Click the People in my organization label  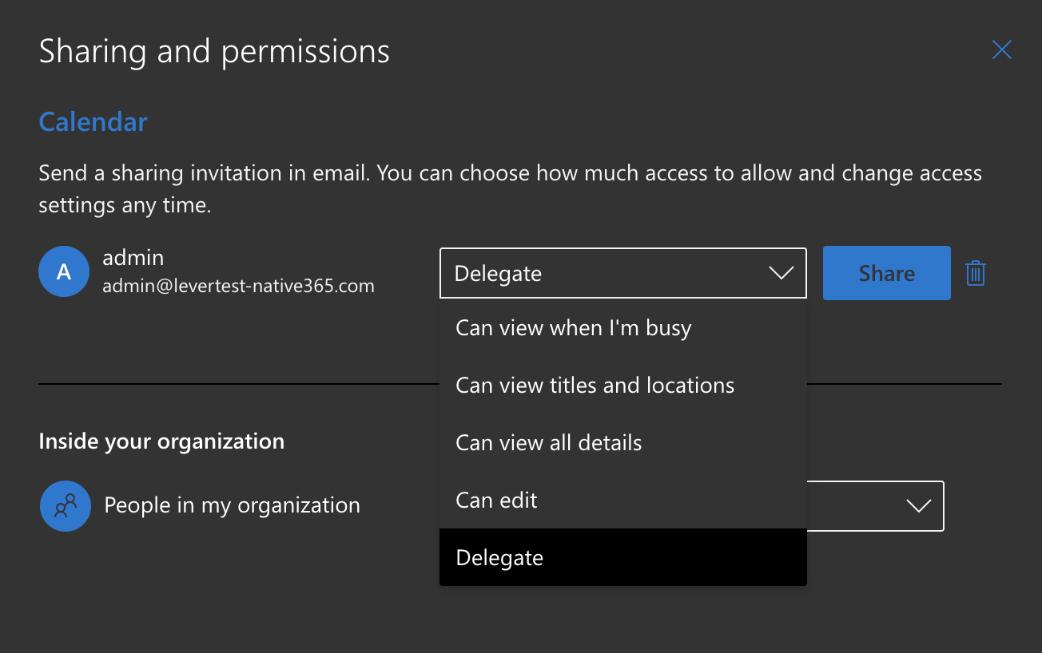click(x=231, y=505)
